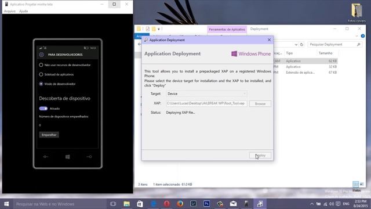The width and height of the screenshot is (371, 209).
Task: Open Arquivo menu in Project My Screen
Action: point(10,11)
